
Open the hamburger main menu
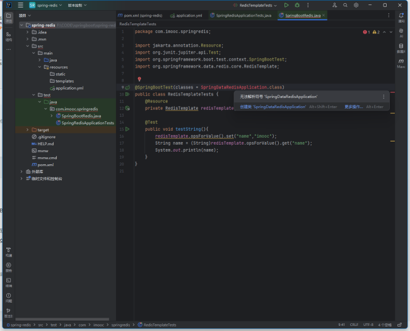tap(20, 5)
